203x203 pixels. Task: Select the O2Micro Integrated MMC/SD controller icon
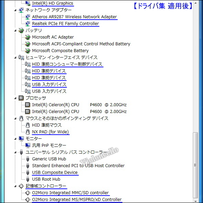pos(28,193)
